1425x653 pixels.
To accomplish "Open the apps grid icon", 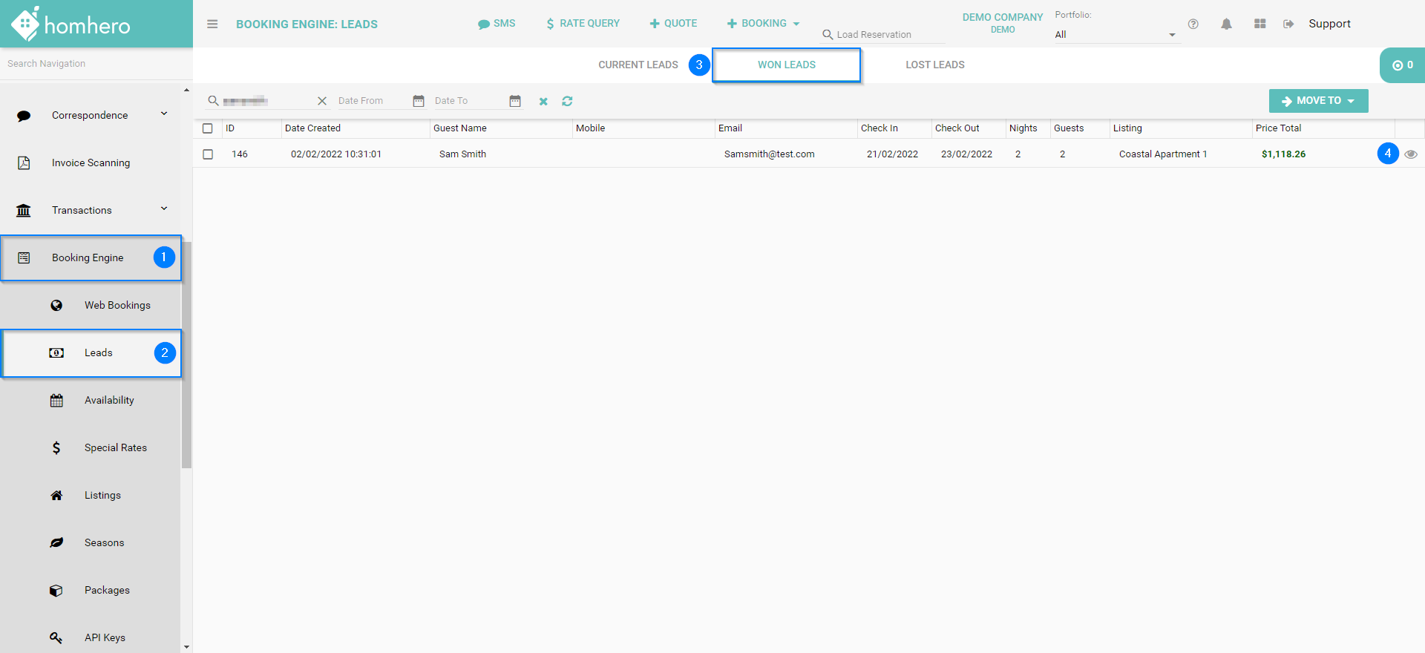I will click(x=1259, y=24).
